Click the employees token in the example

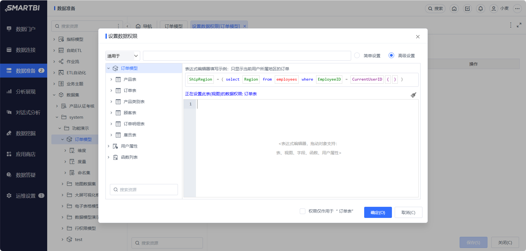(287, 79)
